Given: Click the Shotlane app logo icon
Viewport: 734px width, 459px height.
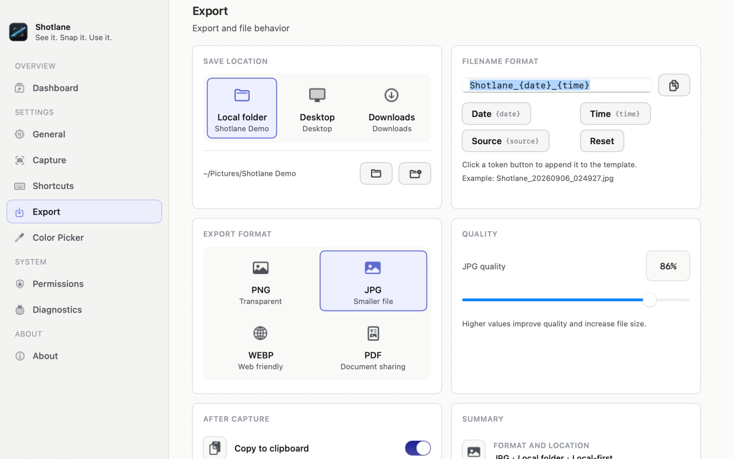Looking at the screenshot, I should (18, 32).
